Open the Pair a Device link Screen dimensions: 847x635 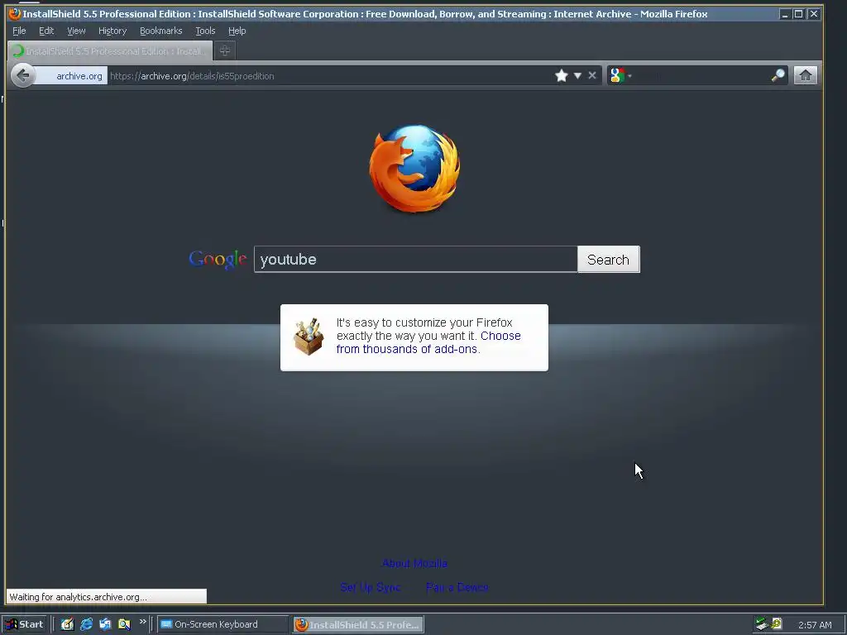pos(457,587)
